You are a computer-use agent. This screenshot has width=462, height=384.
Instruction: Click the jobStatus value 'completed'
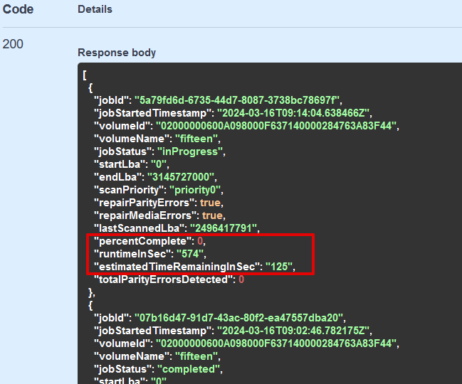tap(189, 369)
